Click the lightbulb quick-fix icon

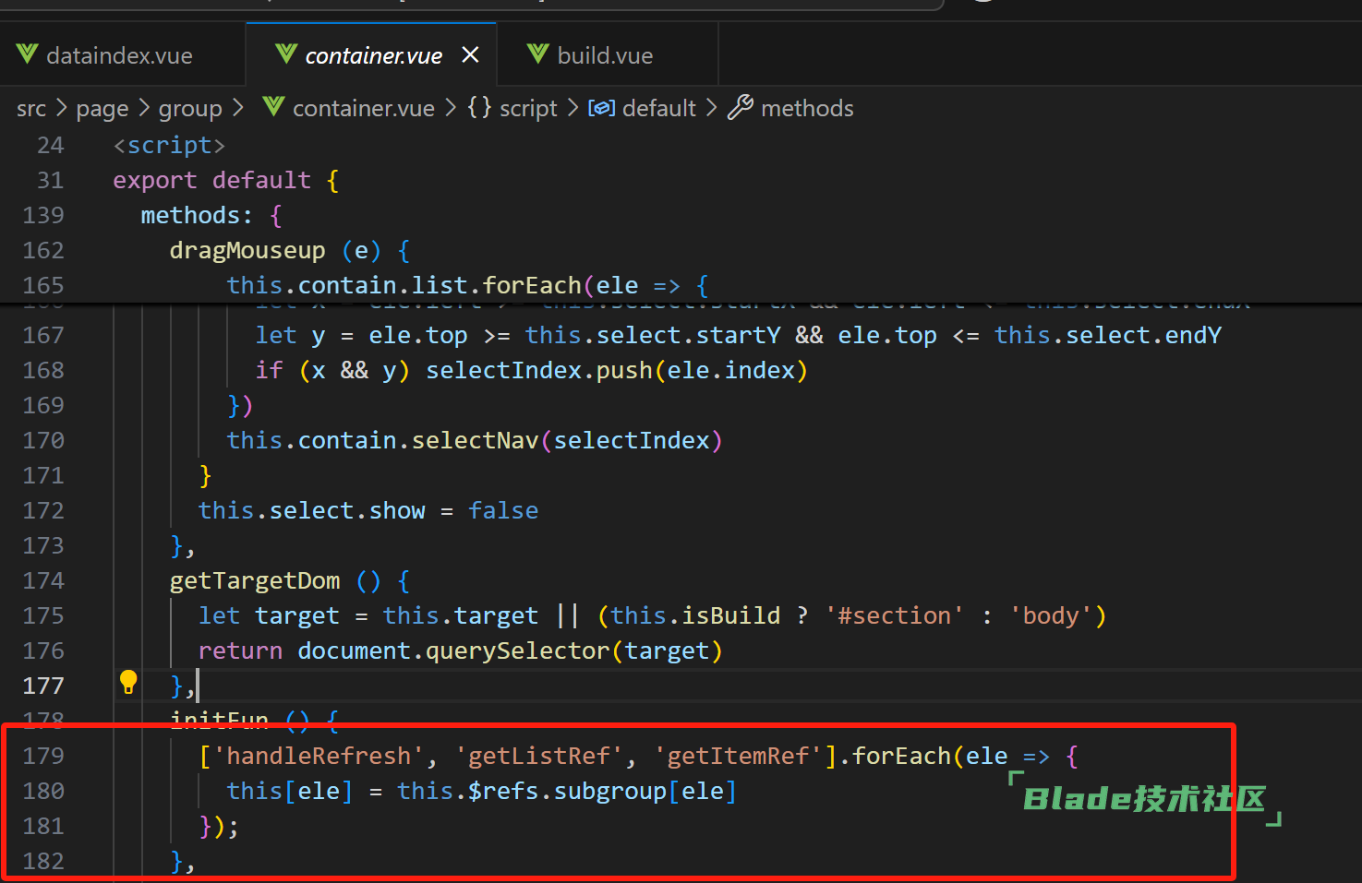click(x=128, y=683)
